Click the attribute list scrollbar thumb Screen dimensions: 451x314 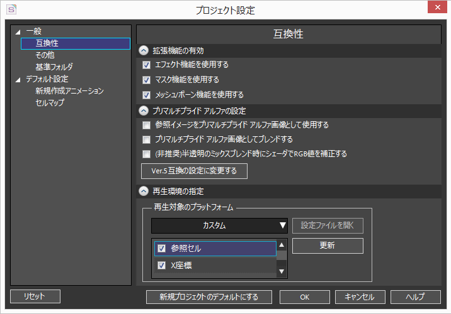click(282, 255)
